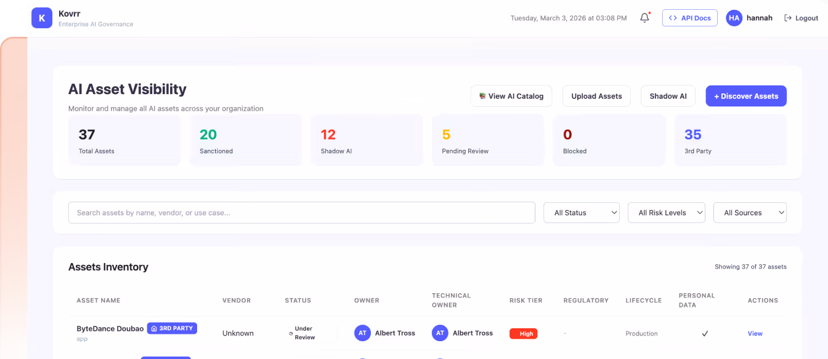Screen dimensions: 828x359
Task: Select the 3rd Party stat card
Action: click(x=730, y=140)
